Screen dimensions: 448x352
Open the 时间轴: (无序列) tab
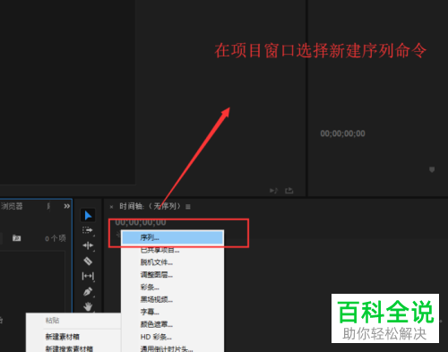click(150, 206)
